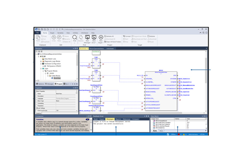Click the Paste clipboard icon
The height and width of the screenshot is (162, 244).
38,38
